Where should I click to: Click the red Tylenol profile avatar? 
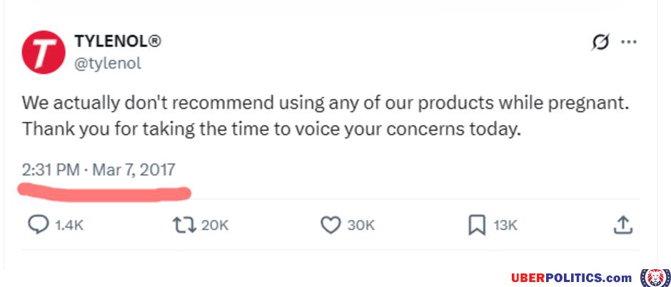[44, 53]
